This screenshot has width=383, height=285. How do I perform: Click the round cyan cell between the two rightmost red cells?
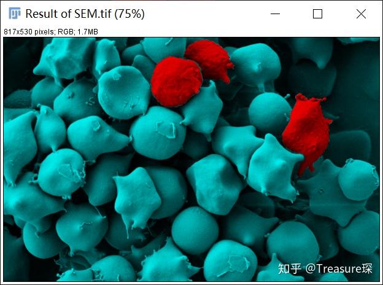tap(269, 113)
